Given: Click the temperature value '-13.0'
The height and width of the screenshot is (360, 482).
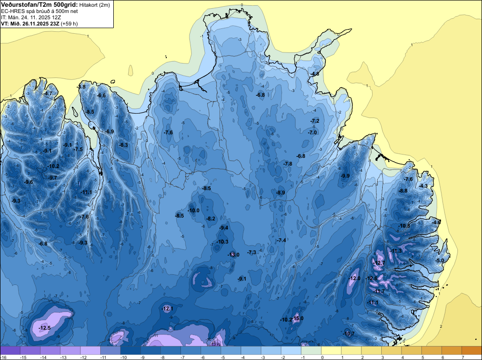Looking at the screenshot, I should [x=233, y=255].
